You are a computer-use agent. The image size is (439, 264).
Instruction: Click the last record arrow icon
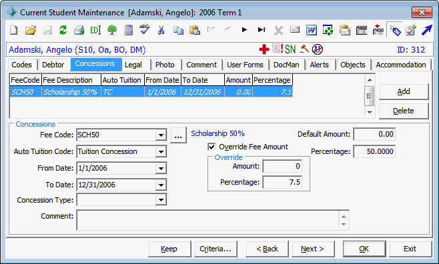click(x=262, y=29)
